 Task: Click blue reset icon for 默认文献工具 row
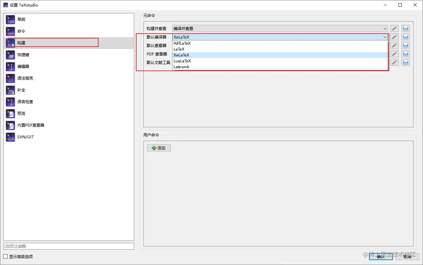click(406, 63)
